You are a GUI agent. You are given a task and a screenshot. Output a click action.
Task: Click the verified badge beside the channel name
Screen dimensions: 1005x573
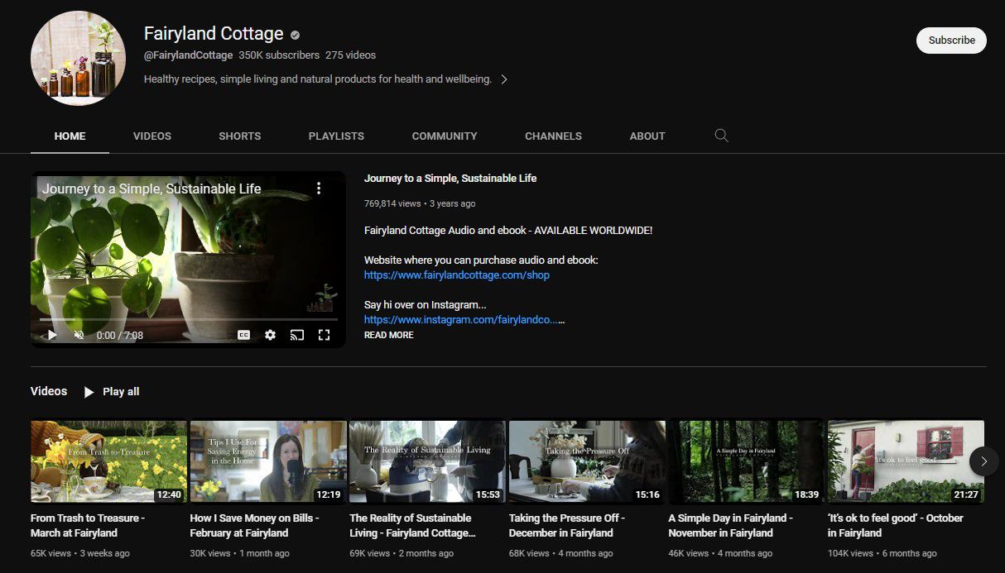(296, 35)
